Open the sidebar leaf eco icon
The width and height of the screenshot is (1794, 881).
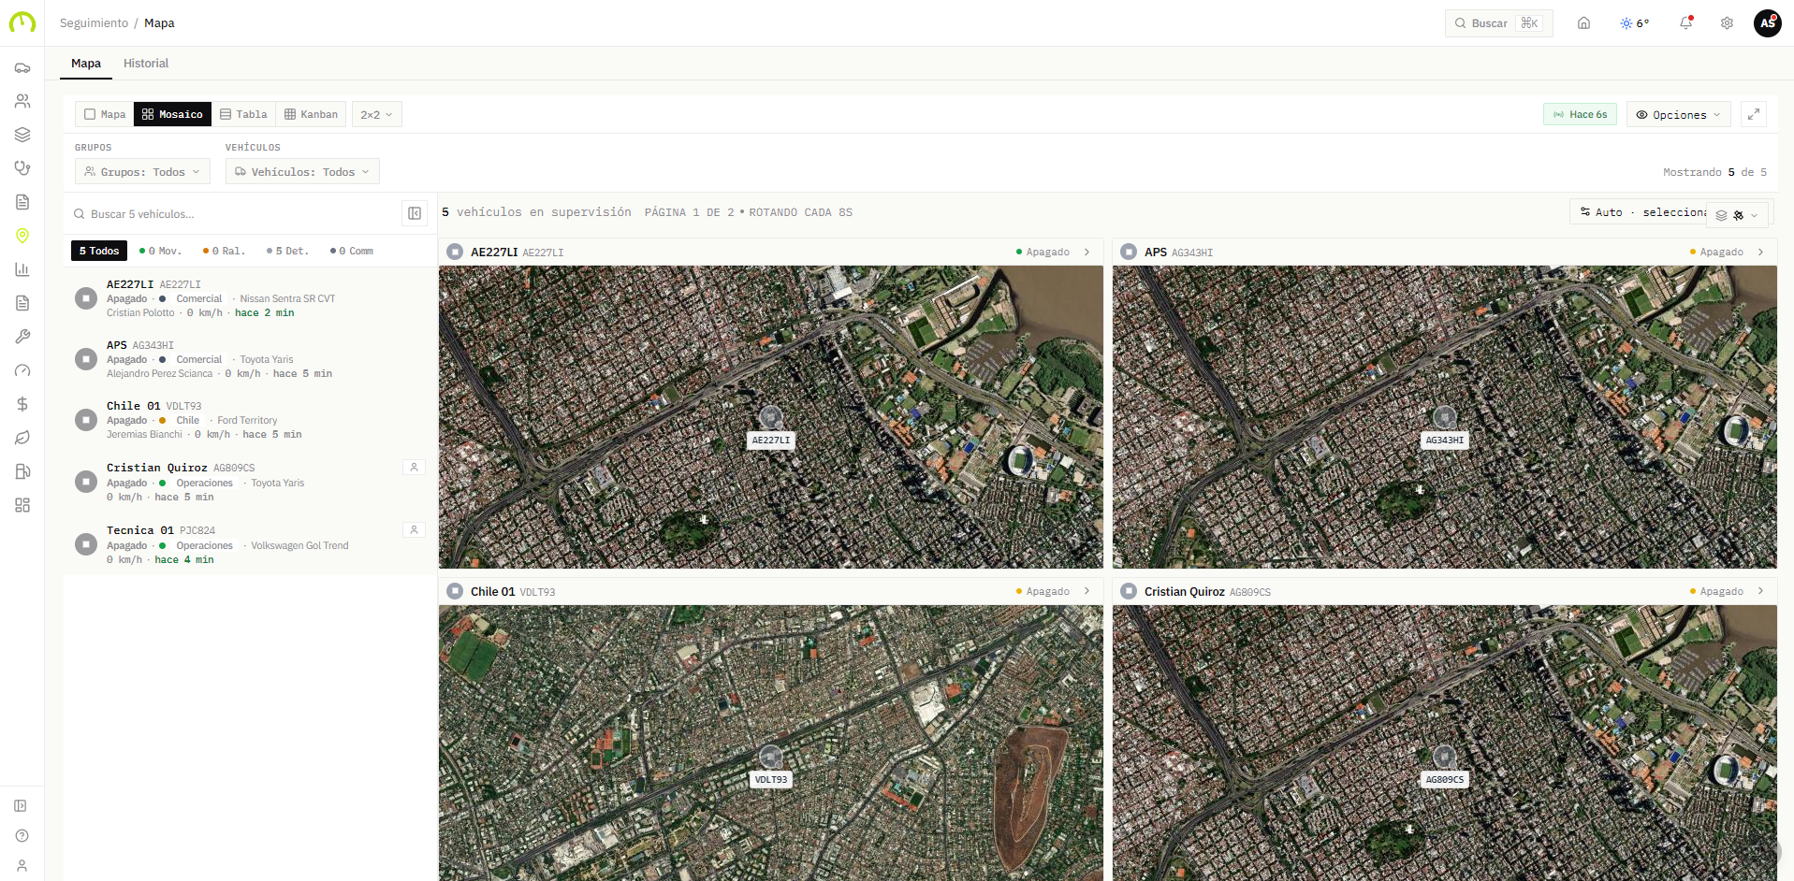click(x=22, y=438)
